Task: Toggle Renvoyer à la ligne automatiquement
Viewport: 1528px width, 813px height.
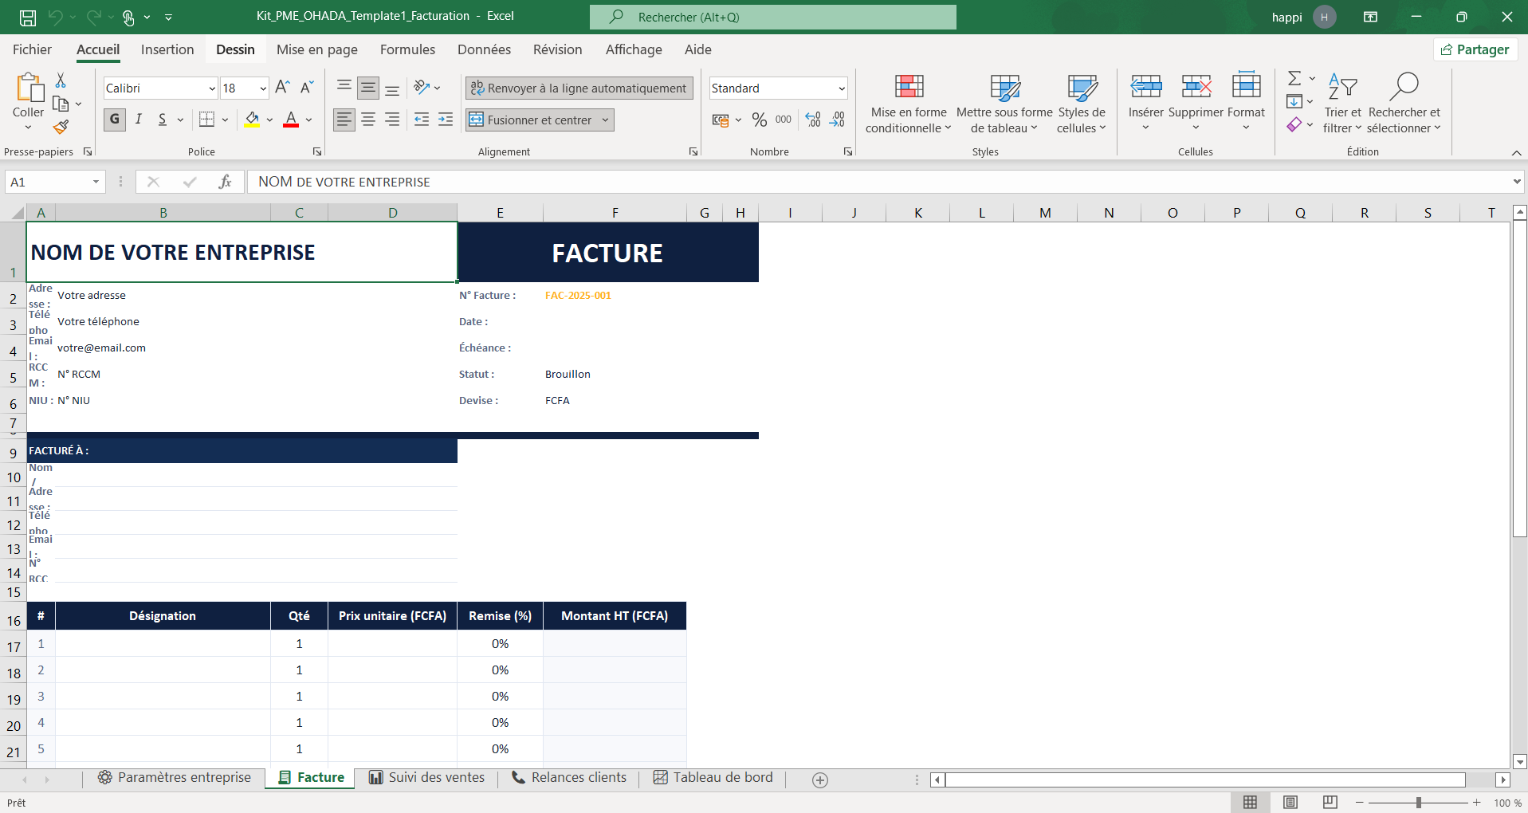Action: coord(579,88)
